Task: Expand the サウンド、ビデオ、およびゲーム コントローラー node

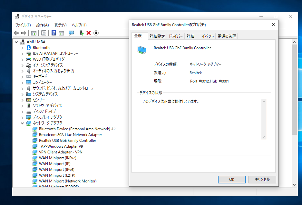Action: 22,88
